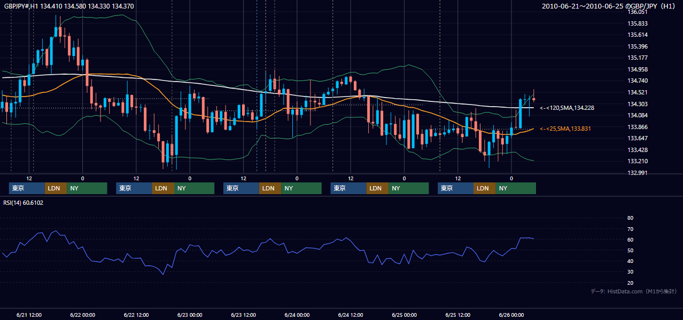Select the LDN session block for 6/22
Screen dimensions: 683x320
tap(163, 188)
